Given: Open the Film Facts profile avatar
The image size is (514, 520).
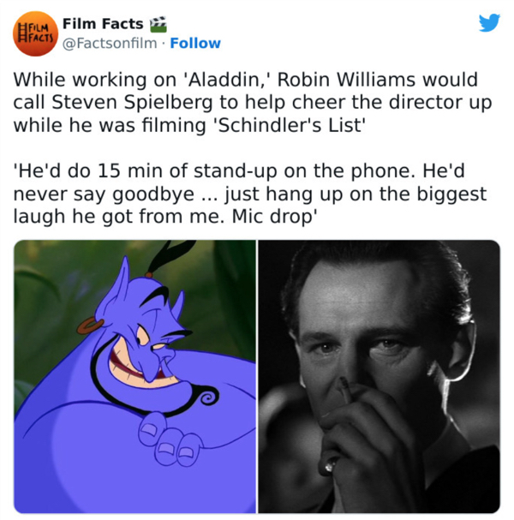Looking at the screenshot, I should (x=35, y=33).
